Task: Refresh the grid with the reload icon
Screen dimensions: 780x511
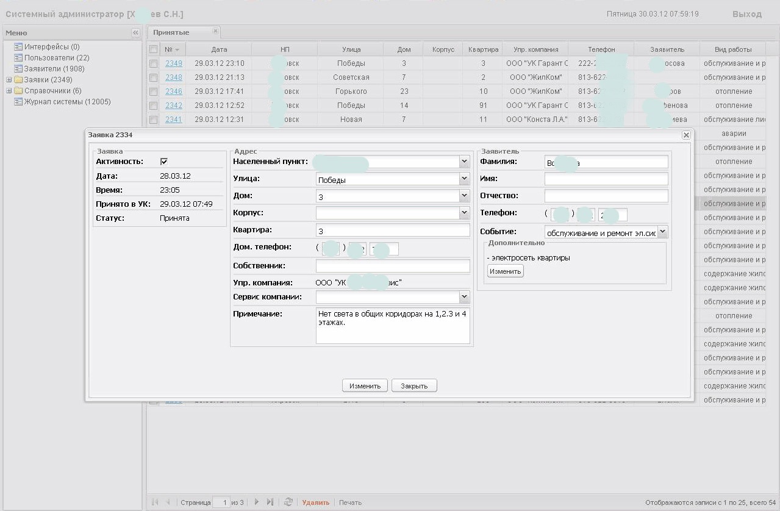Action: pos(288,502)
